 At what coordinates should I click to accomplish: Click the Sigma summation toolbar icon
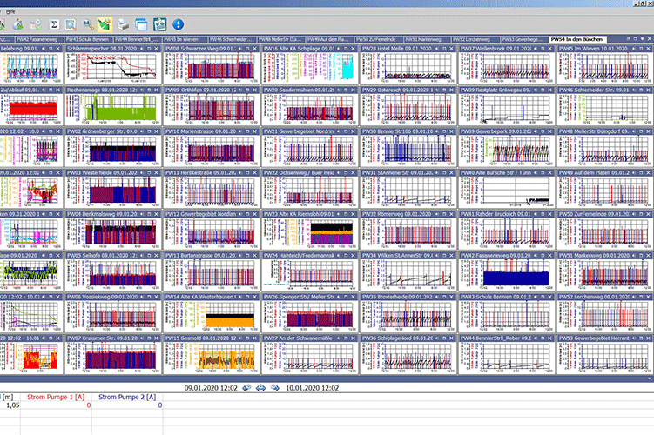click(x=52, y=23)
